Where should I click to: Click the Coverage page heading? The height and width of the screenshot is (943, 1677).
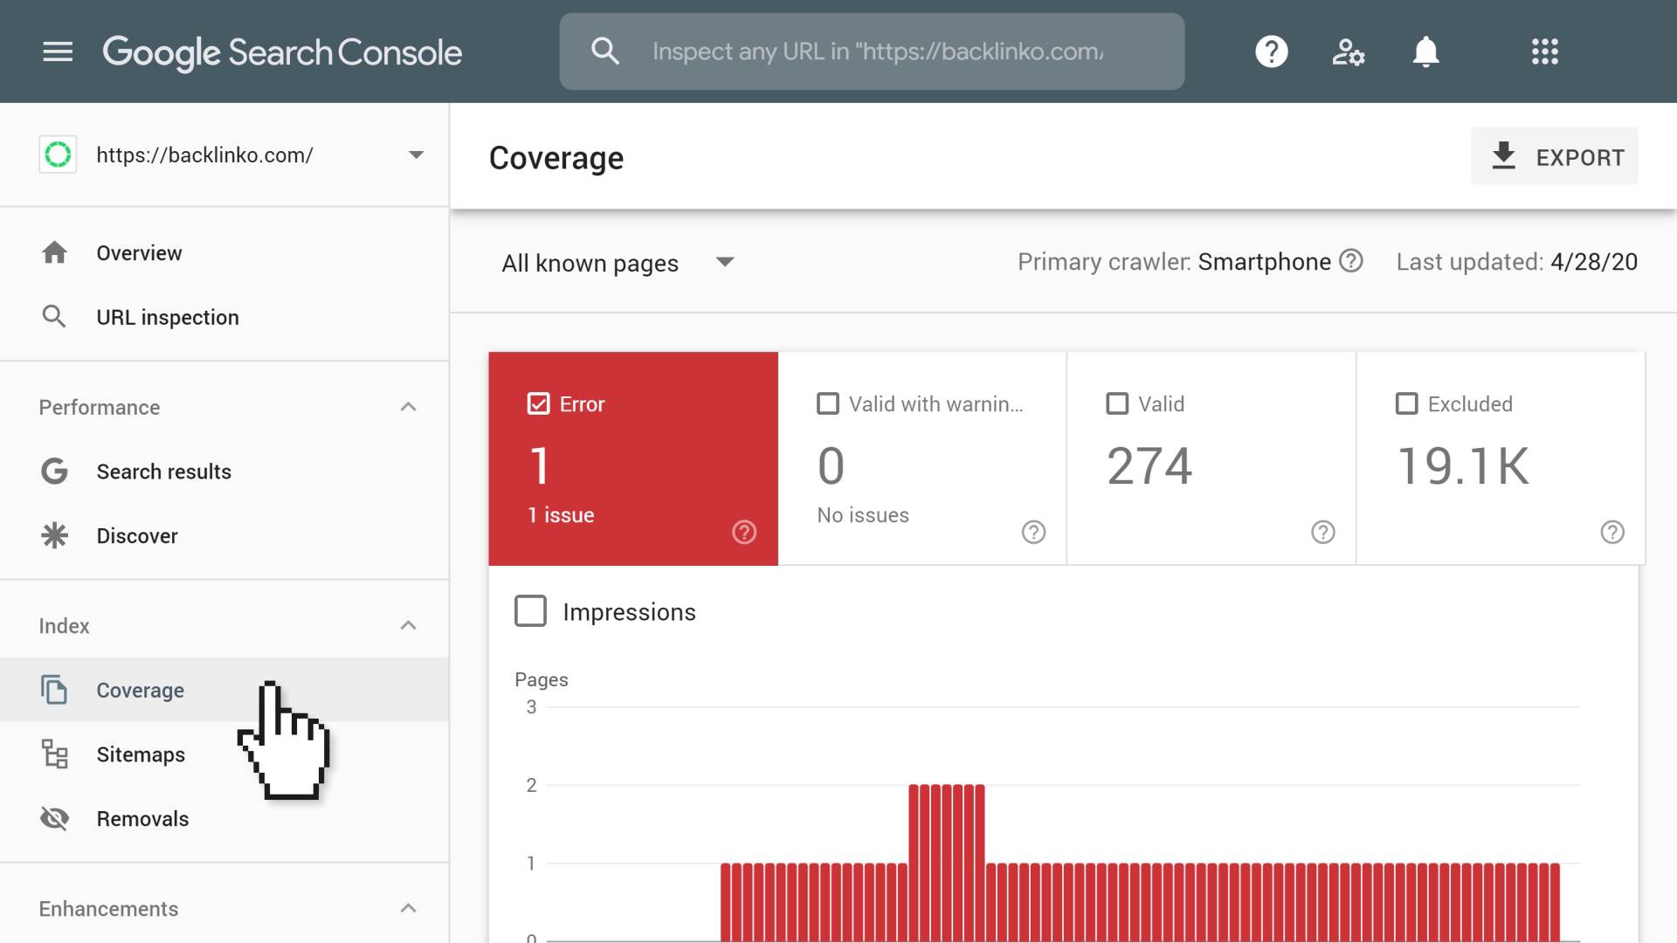[x=556, y=158]
